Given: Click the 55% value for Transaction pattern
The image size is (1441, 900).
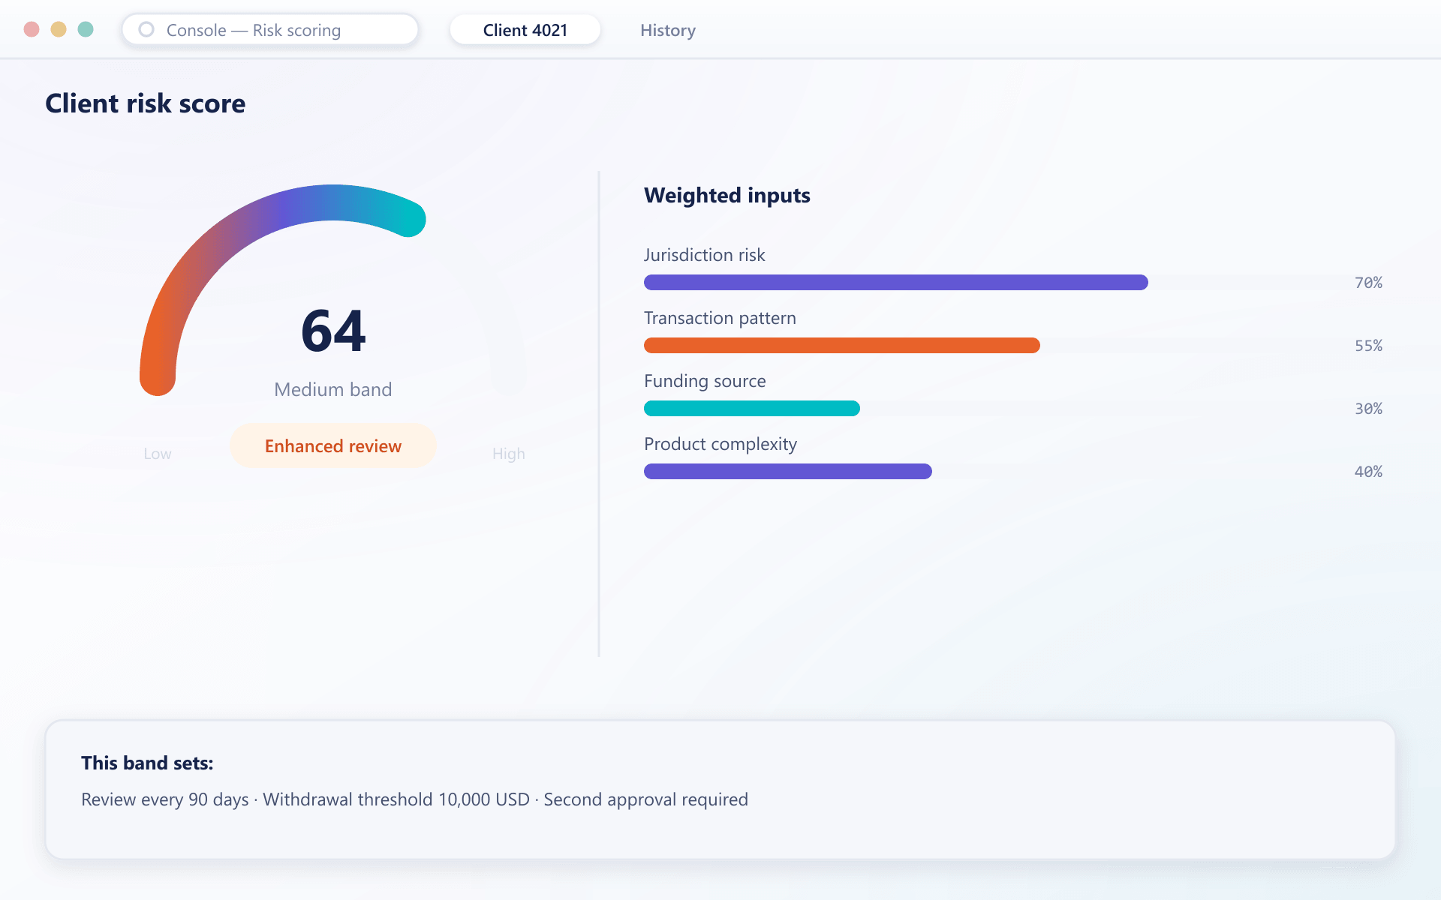Looking at the screenshot, I should coord(1368,346).
